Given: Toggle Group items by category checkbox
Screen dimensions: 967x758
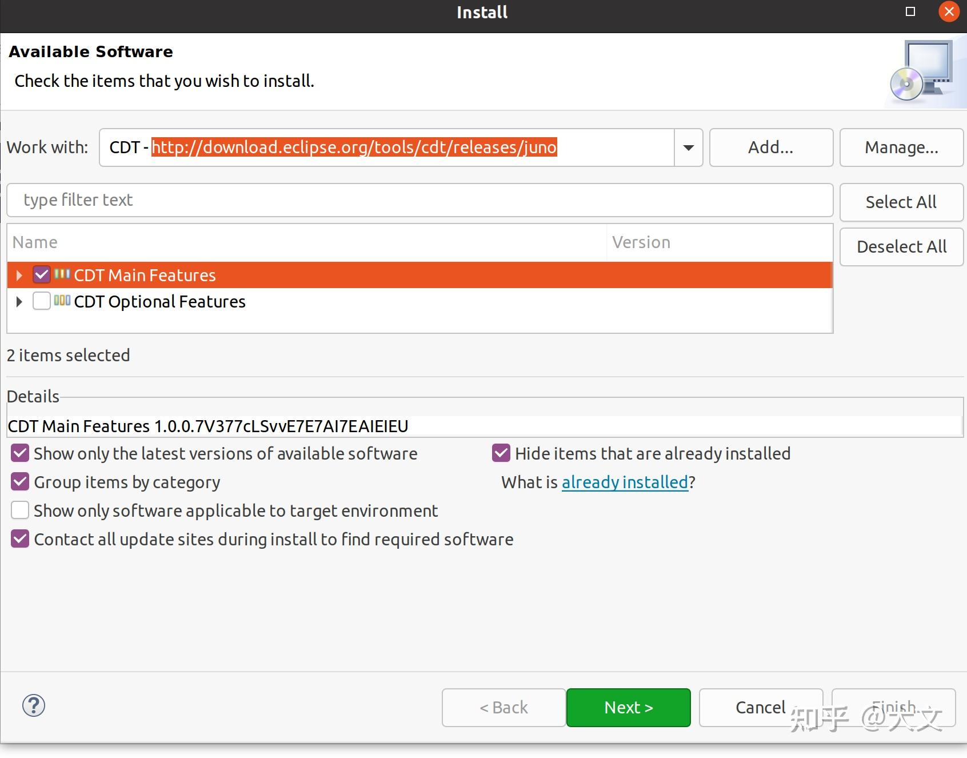Looking at the screenshot, I should coord(20,482).
